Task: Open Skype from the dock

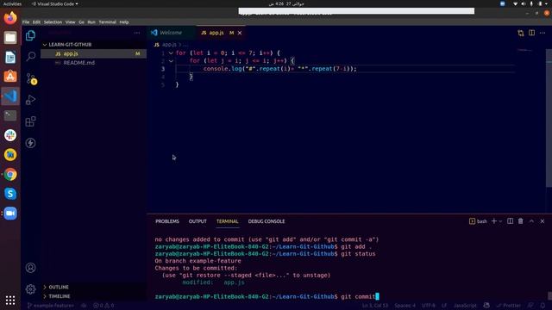Action: tap(10, 194)
